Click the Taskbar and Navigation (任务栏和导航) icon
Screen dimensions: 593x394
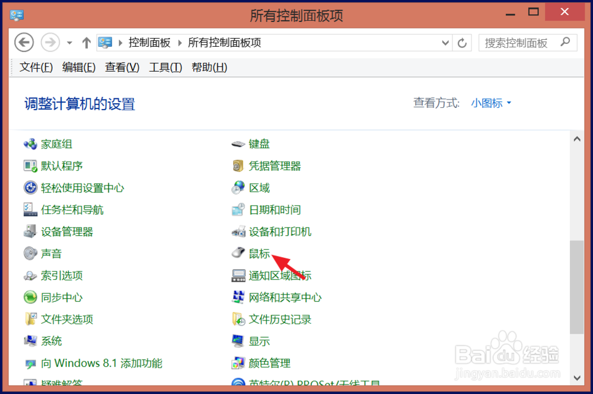click(30, 210)
